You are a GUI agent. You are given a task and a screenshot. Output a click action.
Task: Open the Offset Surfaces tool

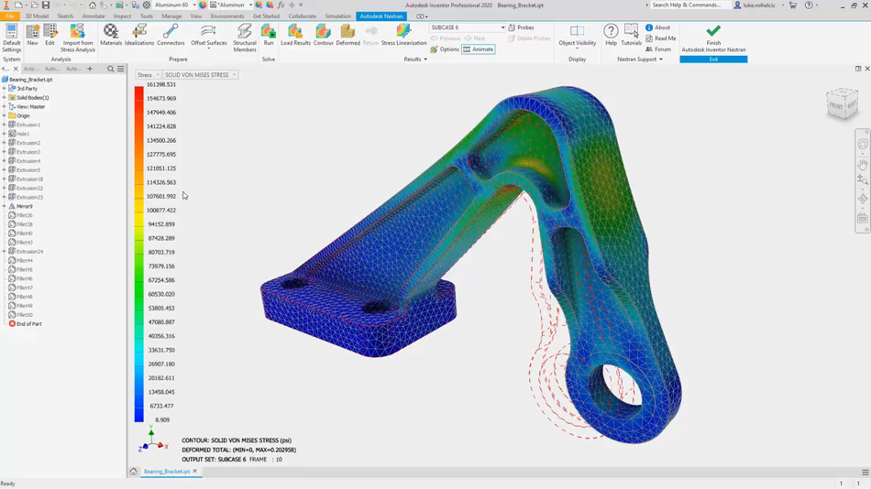click(209, 37)
